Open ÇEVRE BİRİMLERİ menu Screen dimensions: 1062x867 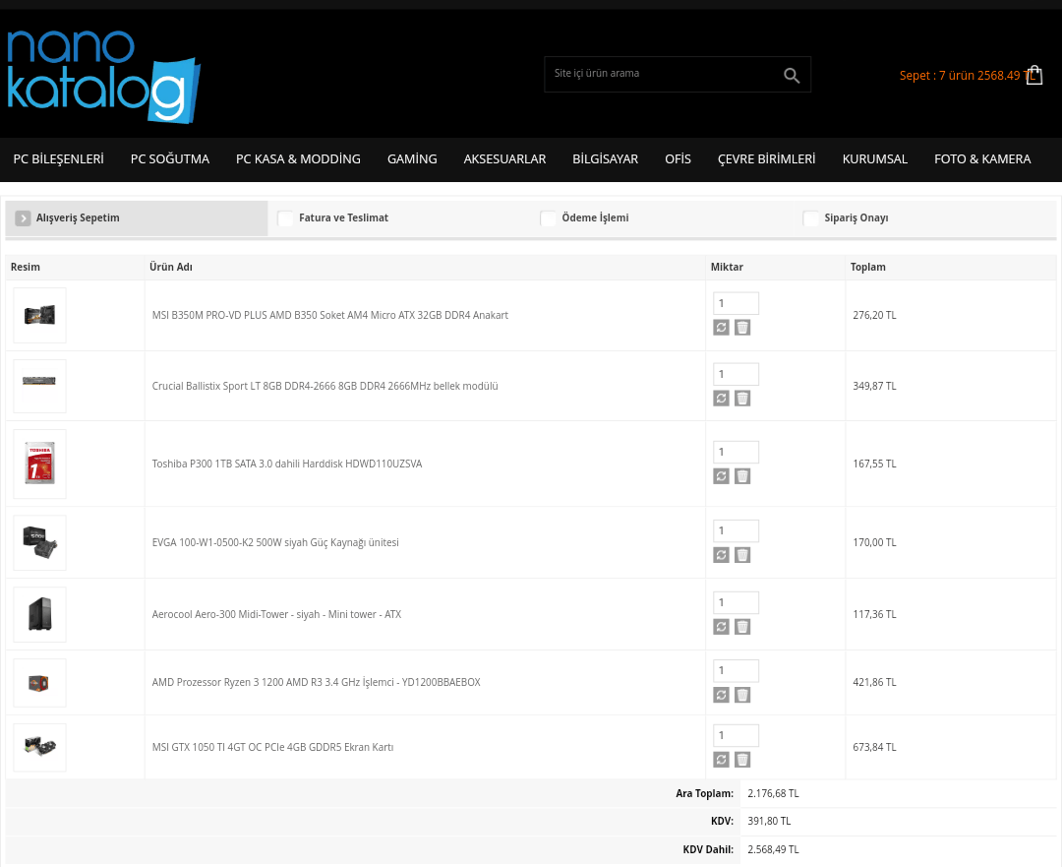[767, 159]
